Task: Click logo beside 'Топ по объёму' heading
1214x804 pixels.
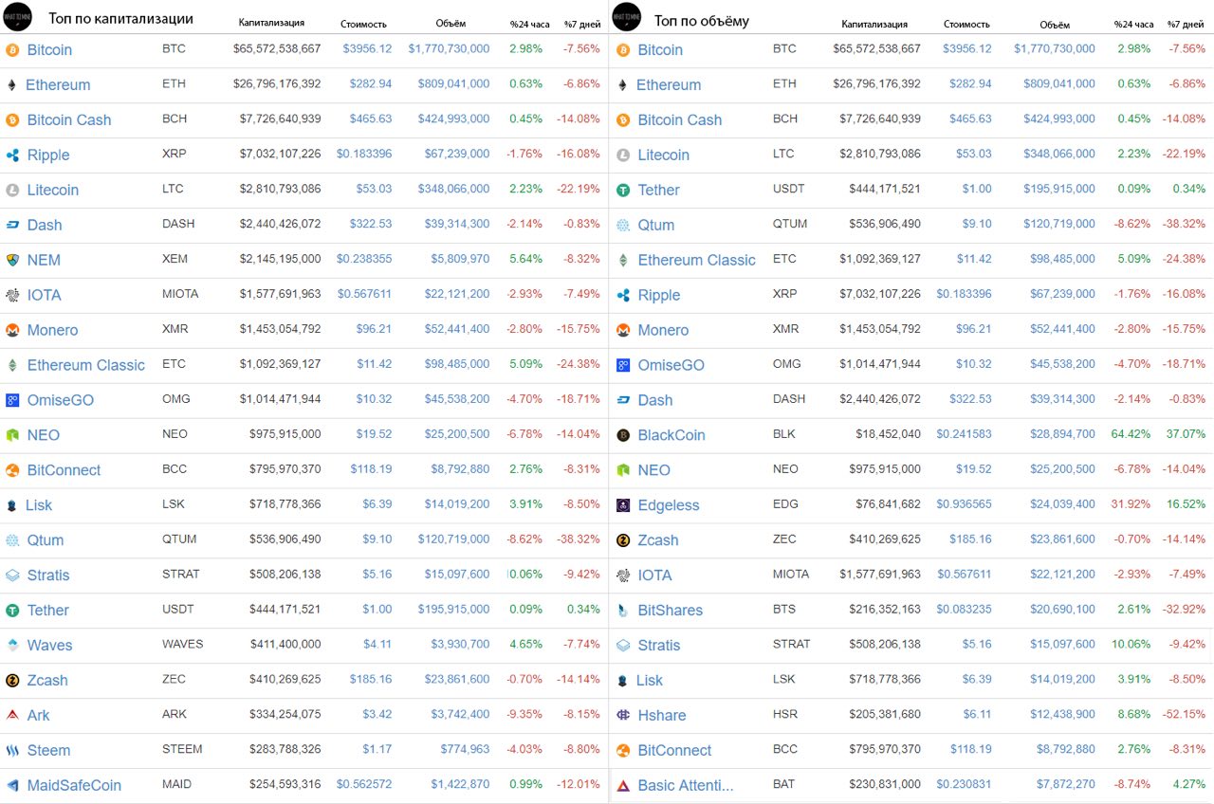Action: coord(627,17)
